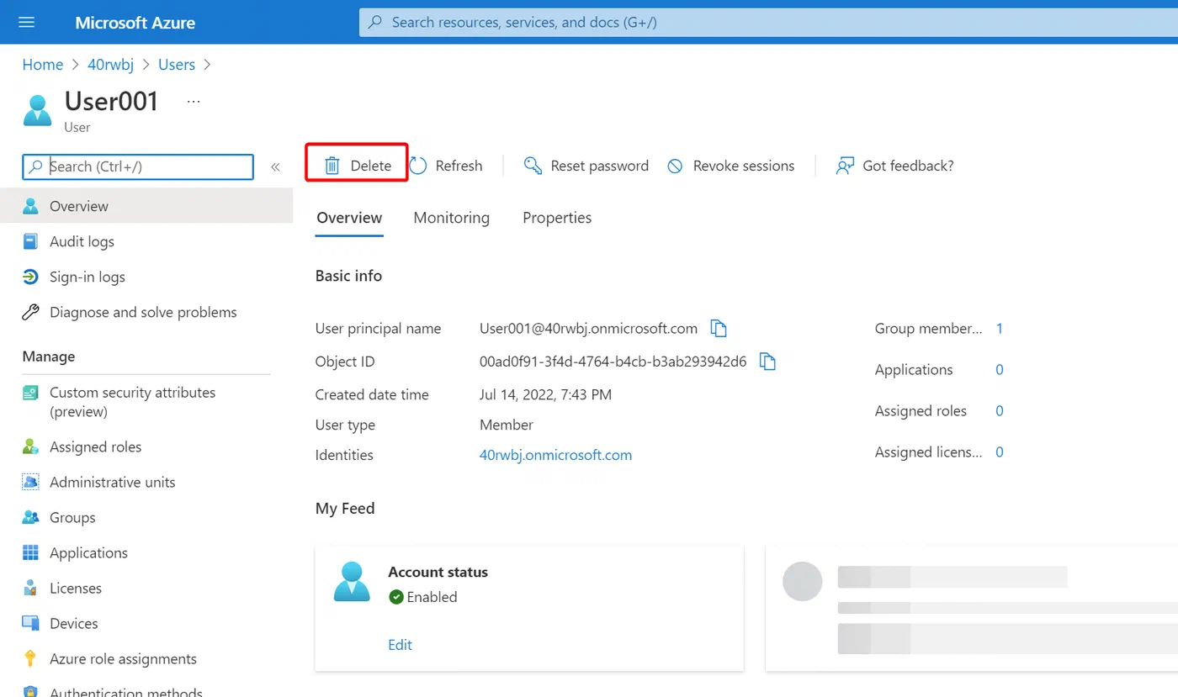Open the Assigned licenses count link

(x=1000, y=452)
